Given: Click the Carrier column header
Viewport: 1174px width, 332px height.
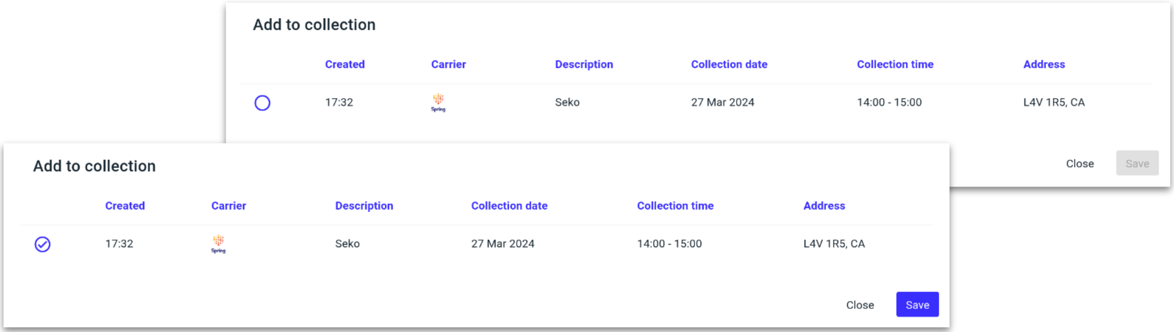Looking at the screenshot, I should [229, 205].
